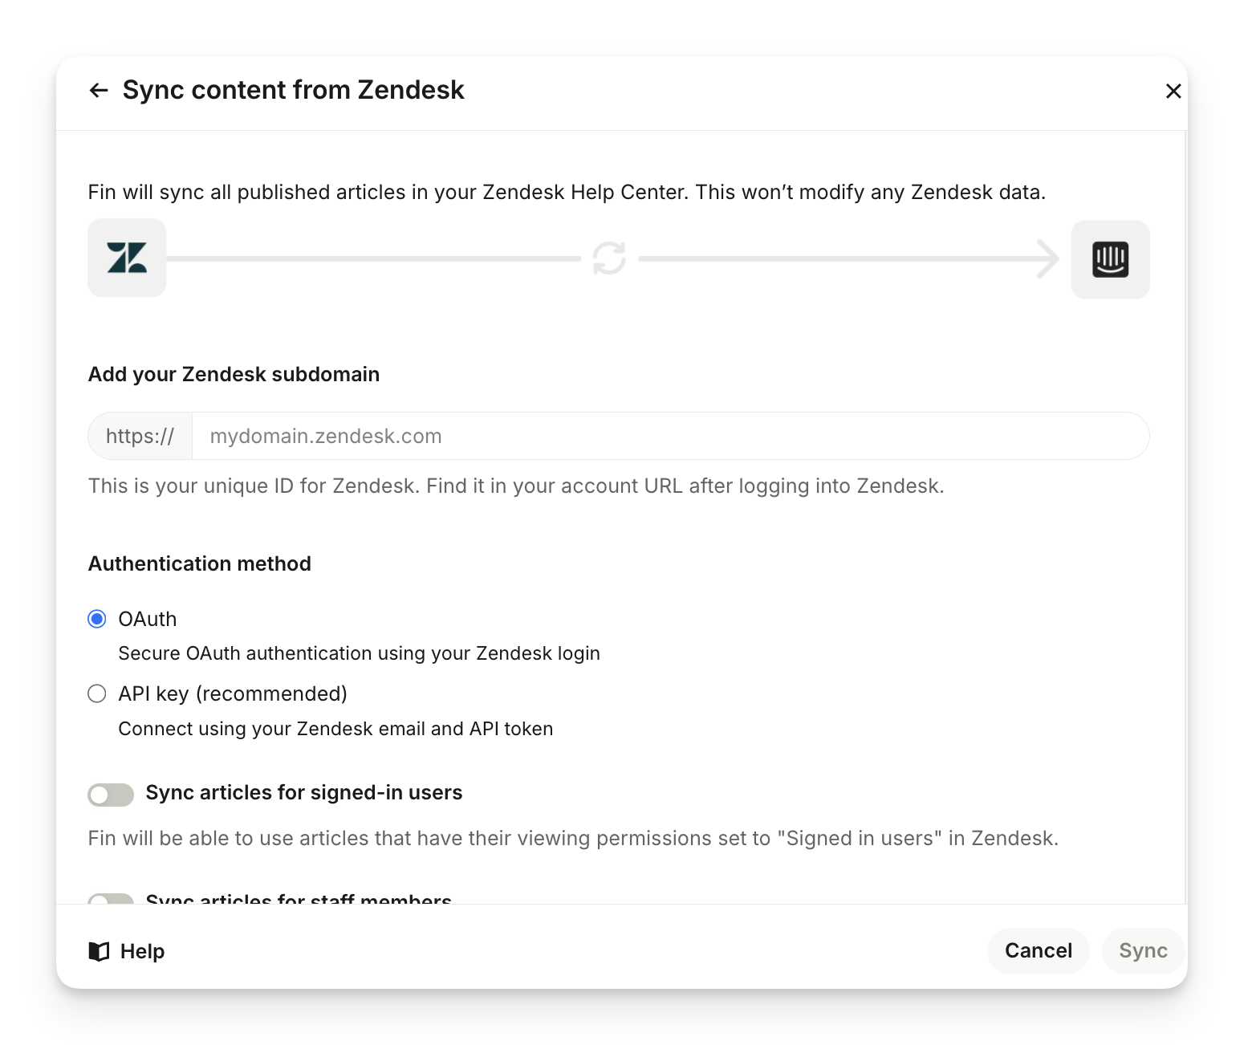Close the Zendesk sync dialog
Screen dimensions: 1244x1045
coord(1173,91)
